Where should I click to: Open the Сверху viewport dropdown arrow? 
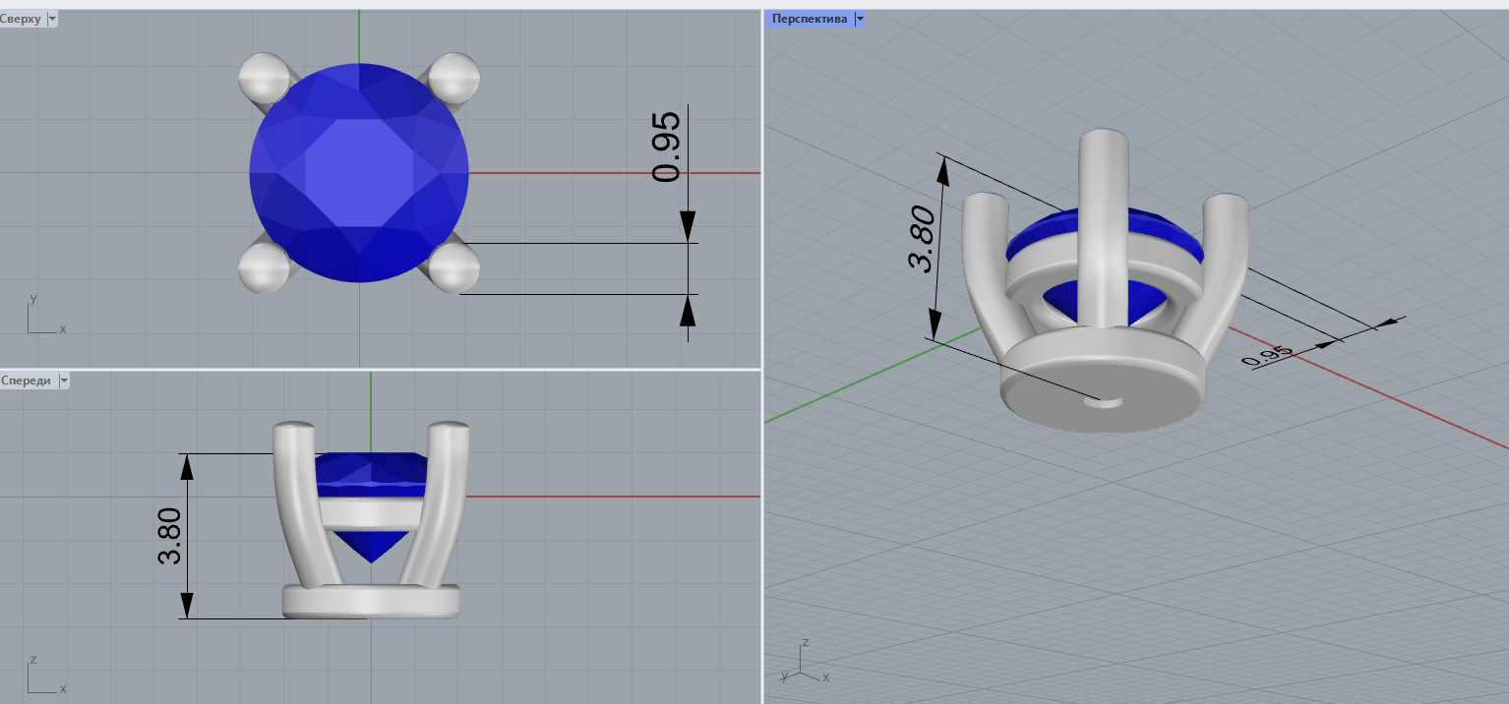tap(51, 19)
